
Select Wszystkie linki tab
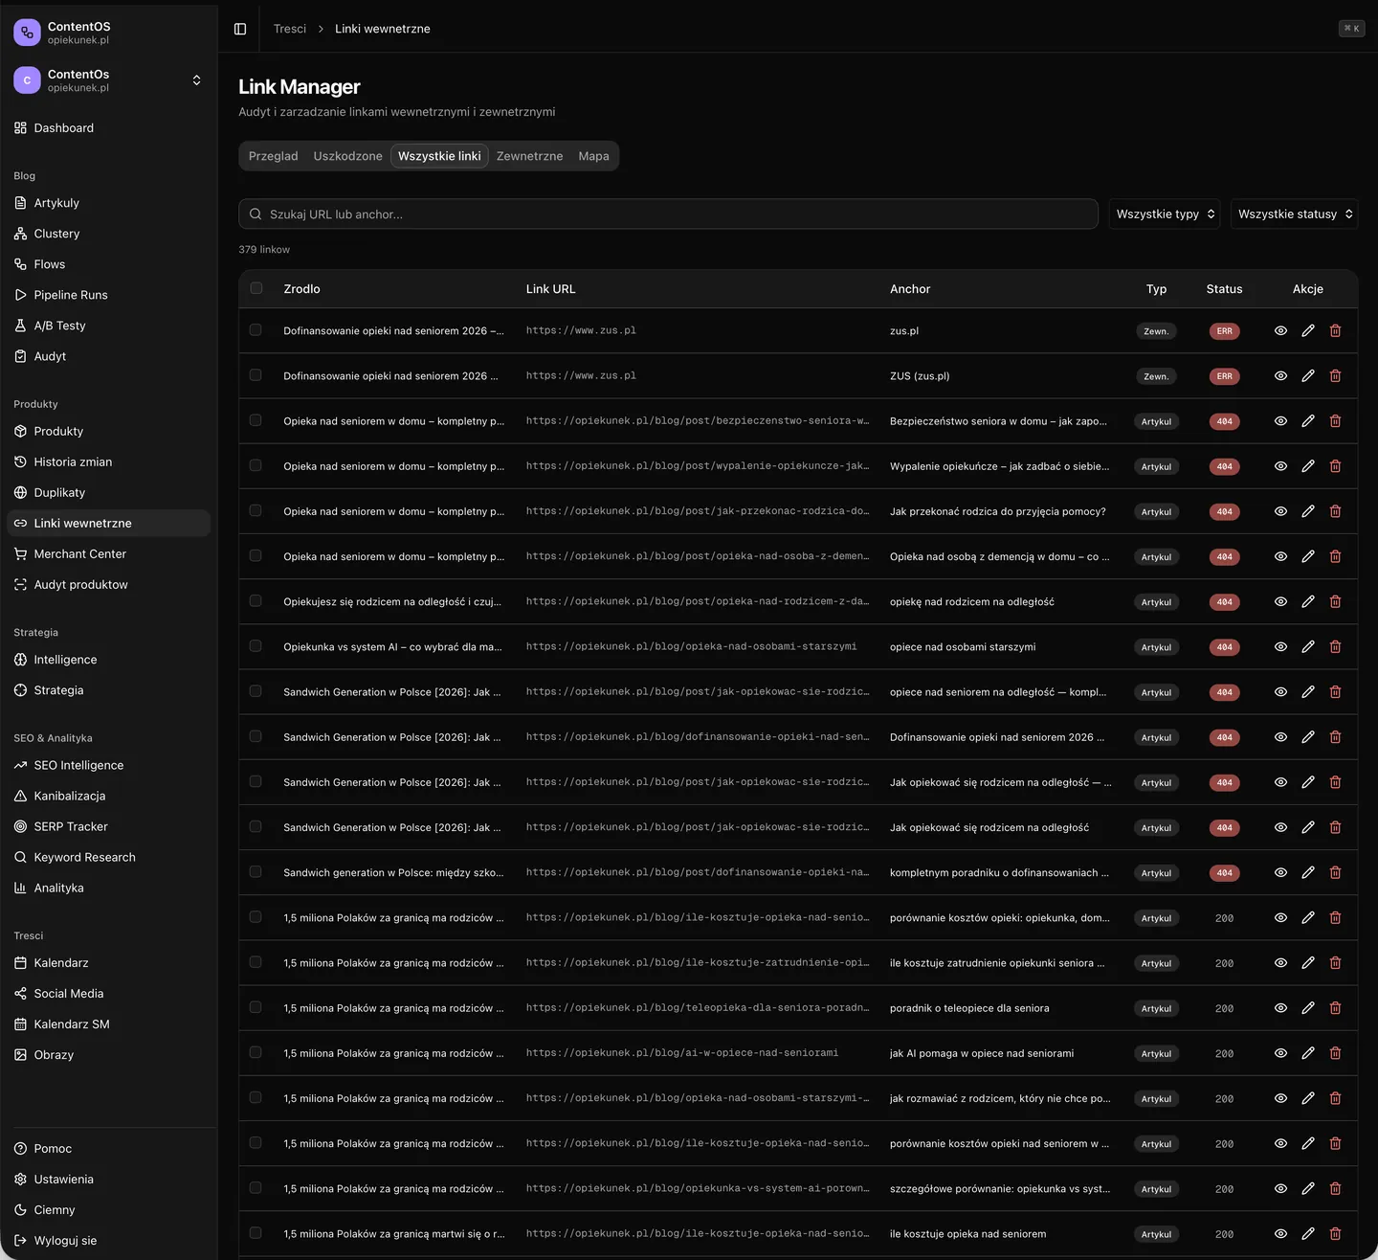(439, 156)
